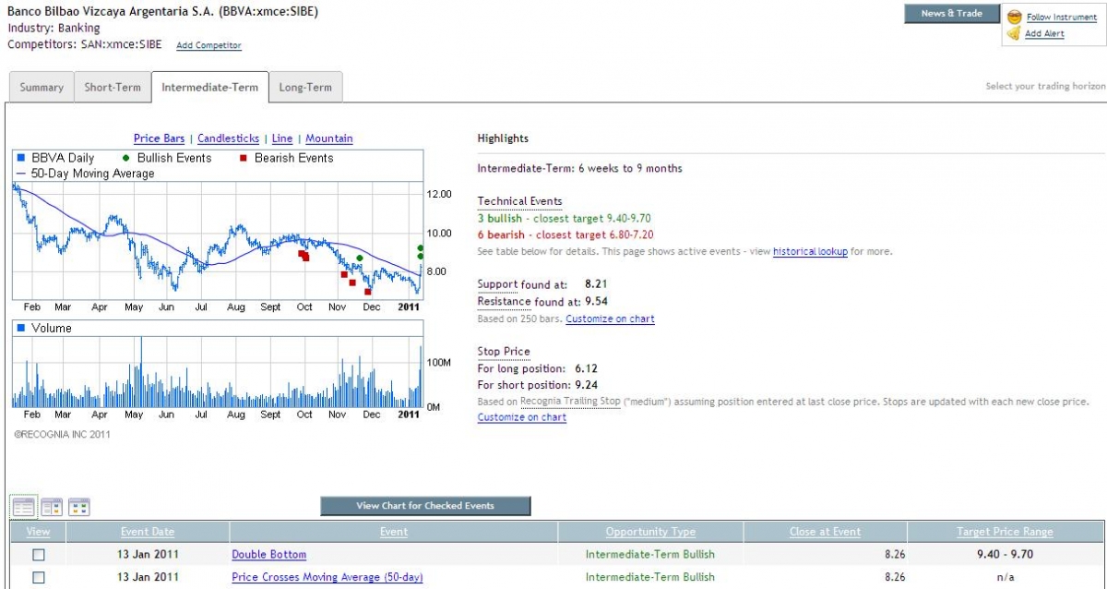Image resolution: width=1107 pixels, height=589 pixels.
Task: Open the Follow Instrument link
Action: pyautogui.click(x=1061, y=17)
